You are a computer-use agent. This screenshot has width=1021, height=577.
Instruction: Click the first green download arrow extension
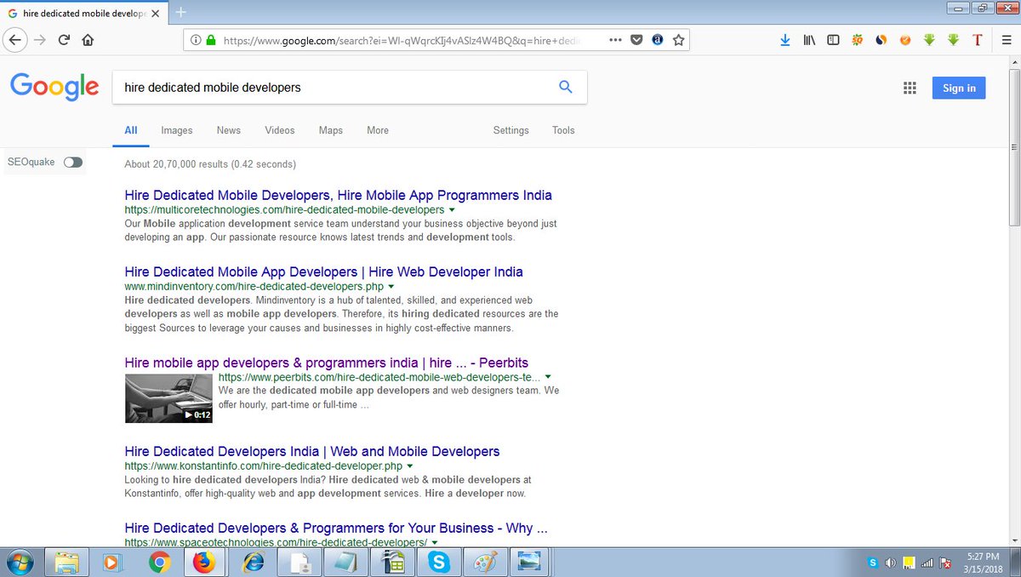point(929,40)
